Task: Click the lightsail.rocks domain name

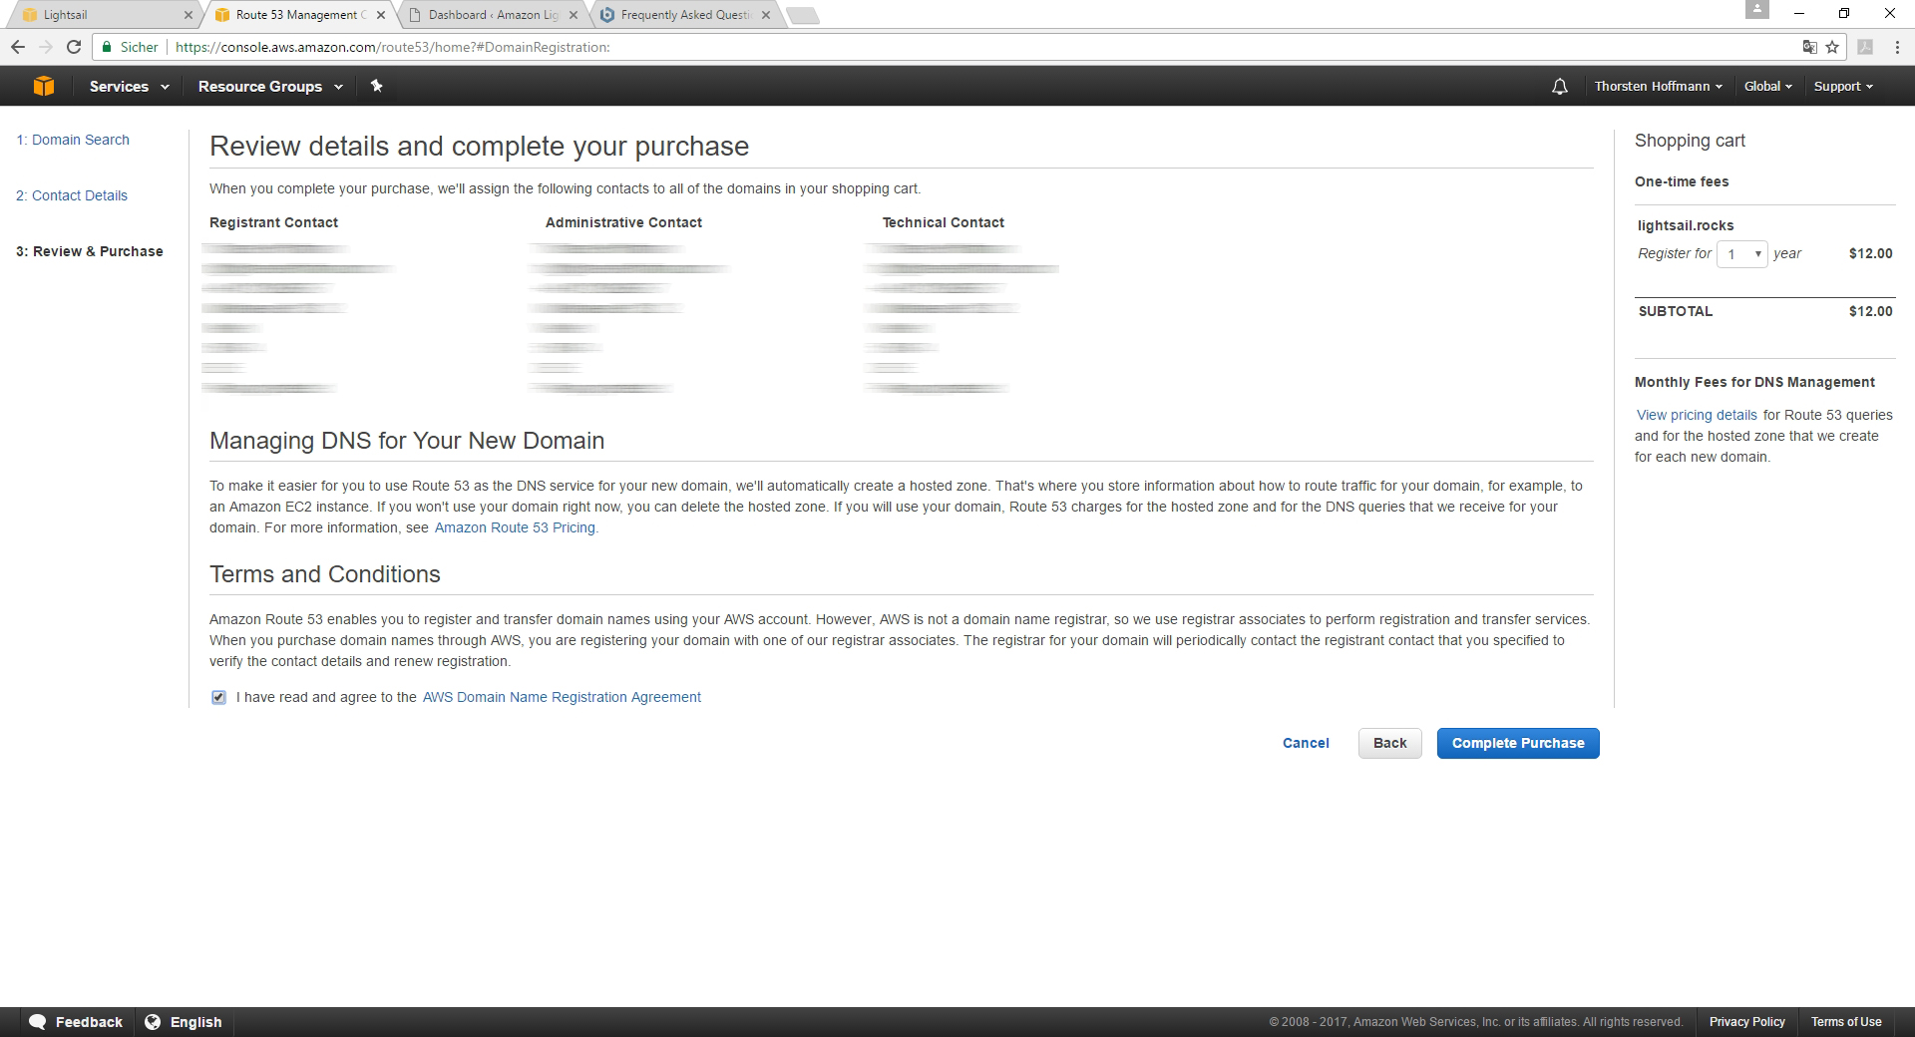Action: (x=1686, y=225)
